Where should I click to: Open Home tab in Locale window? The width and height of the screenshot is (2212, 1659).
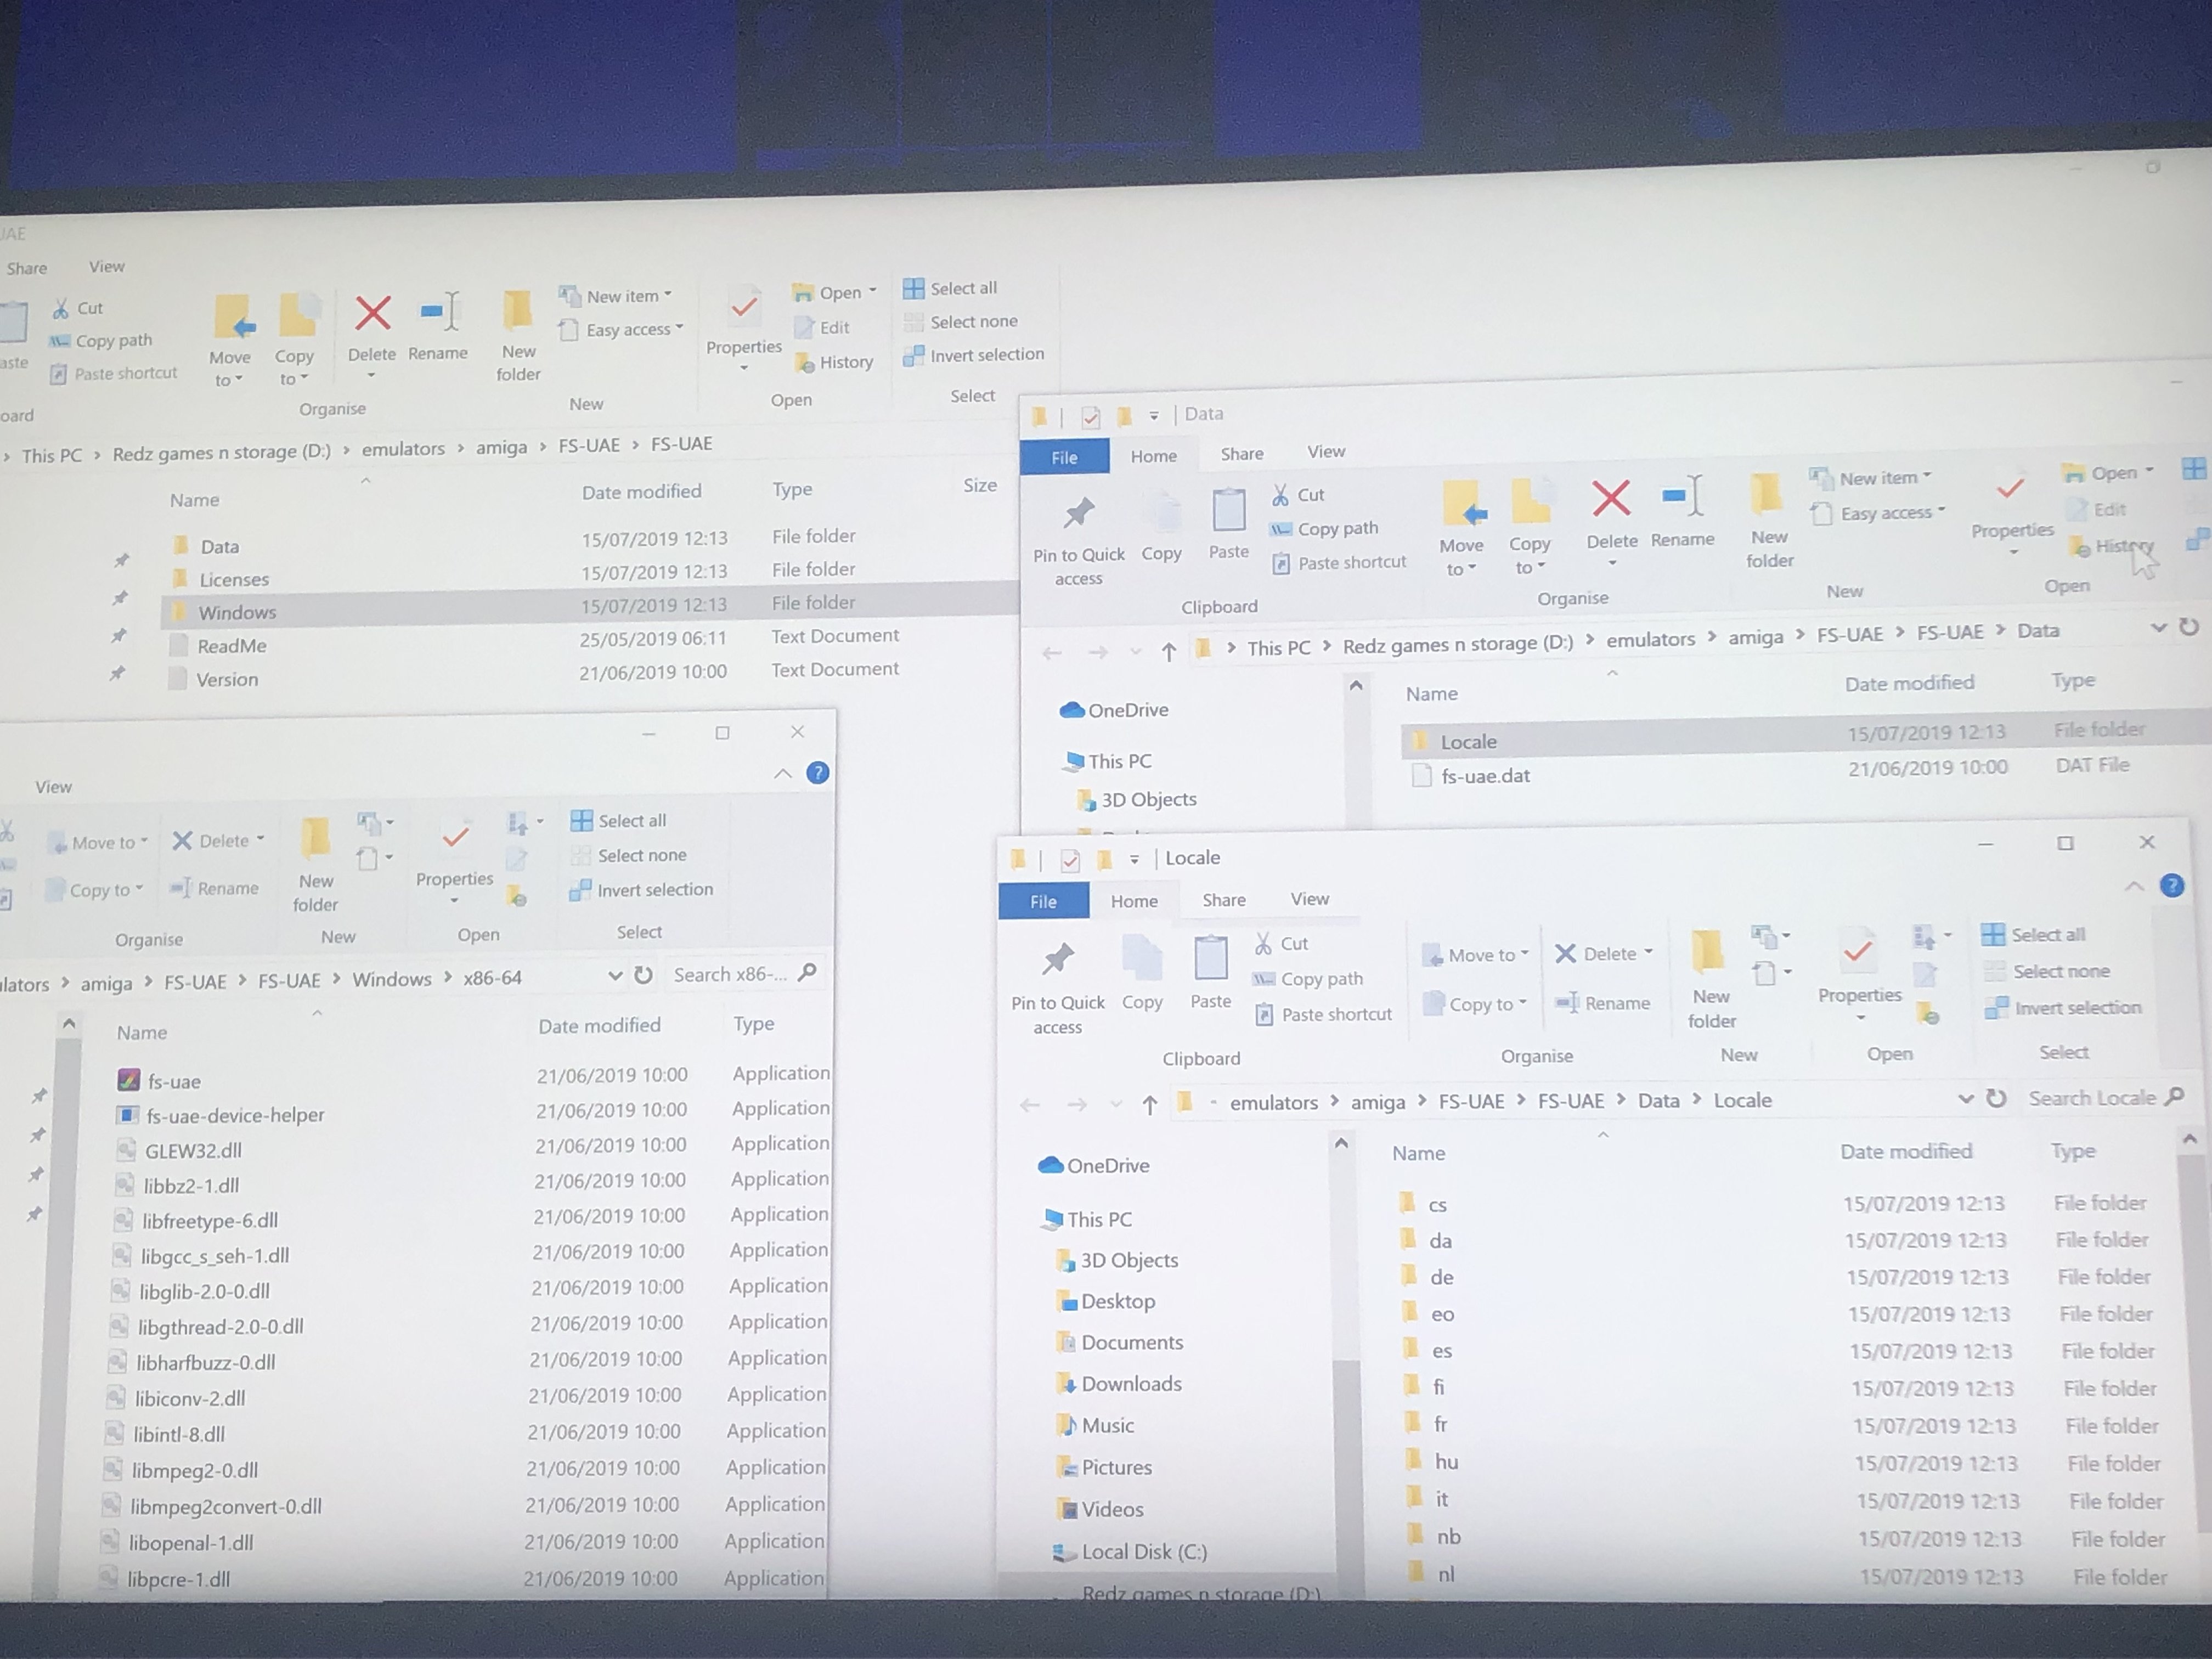point(1134,901)
